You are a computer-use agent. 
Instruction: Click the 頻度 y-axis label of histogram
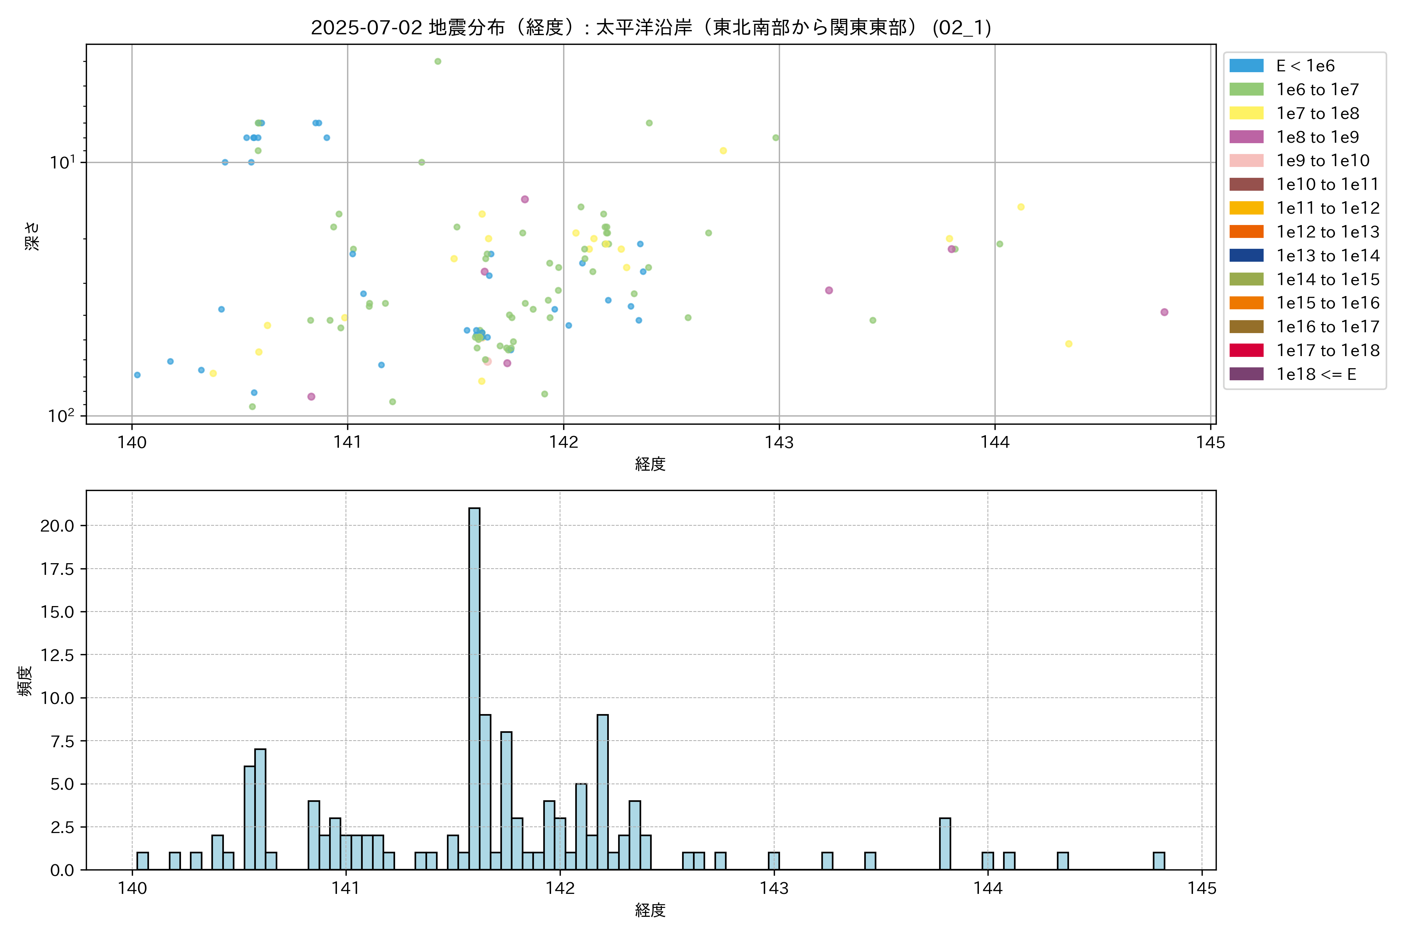pos(25,681)
